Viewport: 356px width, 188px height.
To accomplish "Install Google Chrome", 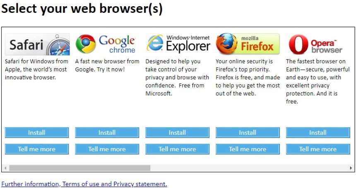I will [107, 133].
